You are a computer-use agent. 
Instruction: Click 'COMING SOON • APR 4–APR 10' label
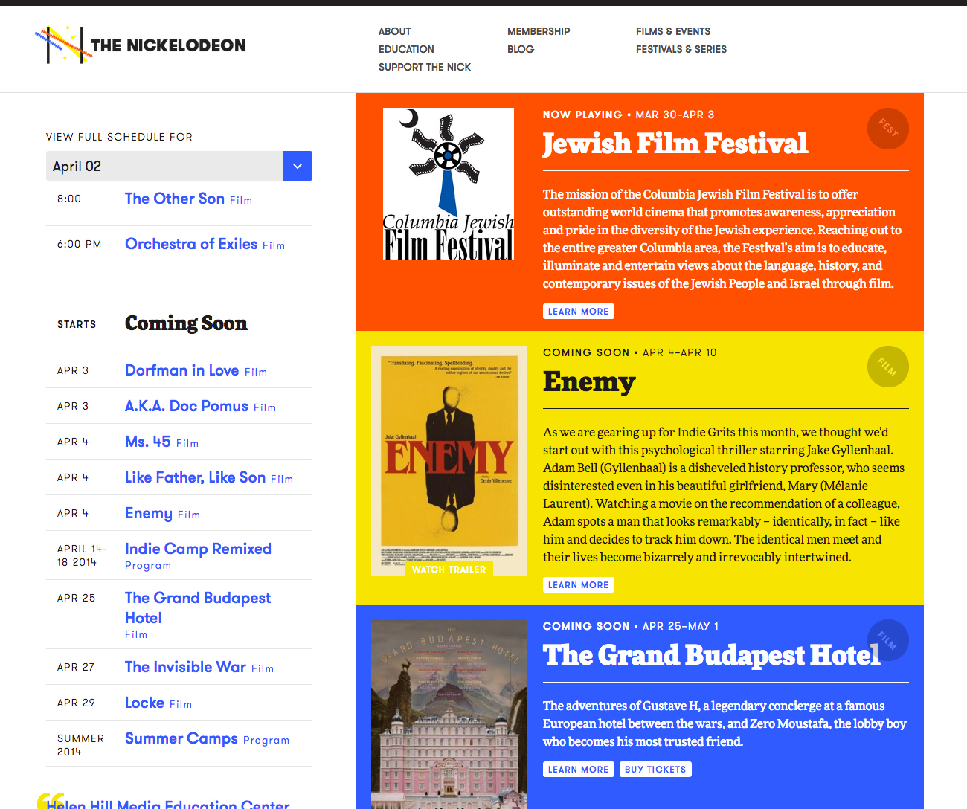(630, 352)
